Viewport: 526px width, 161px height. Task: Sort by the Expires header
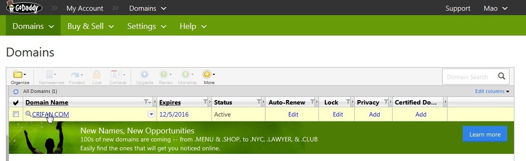[x=170, y=102]
